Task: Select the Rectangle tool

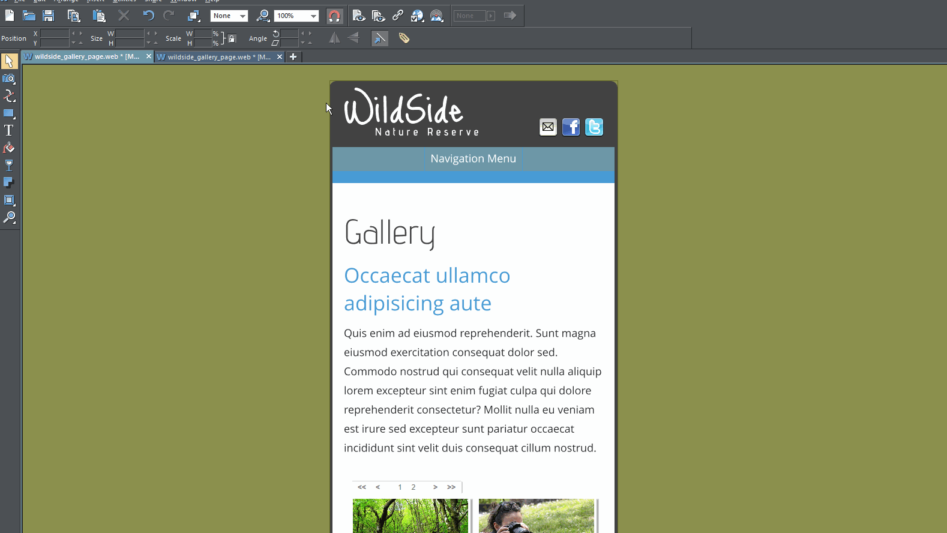Action: (x=9, y=113)
